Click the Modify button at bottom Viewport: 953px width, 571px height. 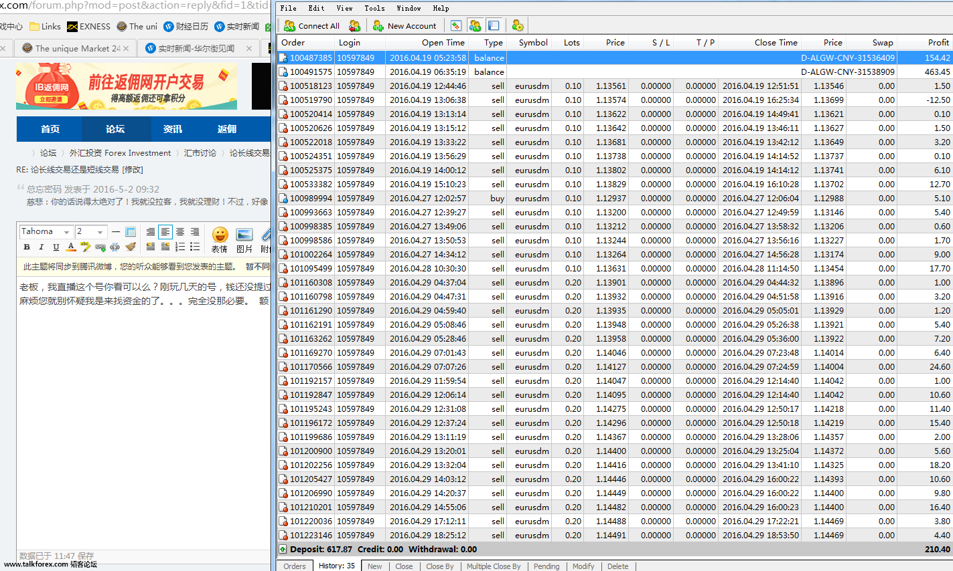tap(583, 566)
